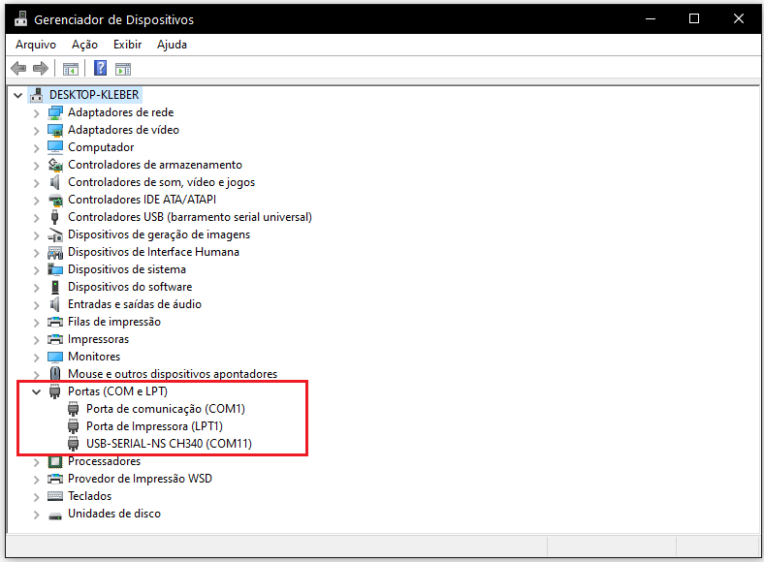Viewport: 764px width, 562px height.
Task: Click the port icon beside USB-SERIAL-NS CH340 (COM11)
Action: tap(74, 444)
